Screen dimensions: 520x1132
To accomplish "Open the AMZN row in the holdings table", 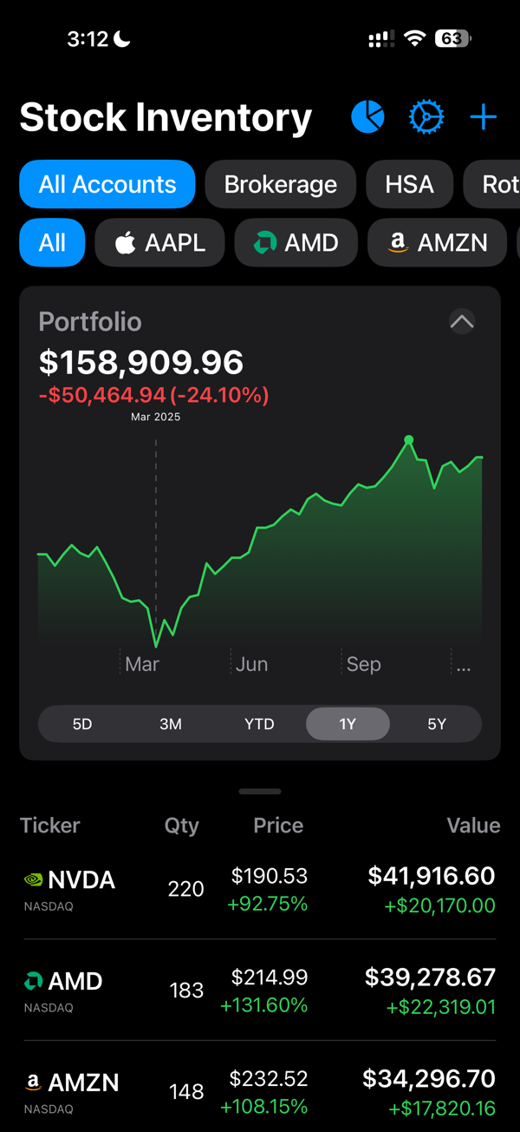I will point(260,1083).
